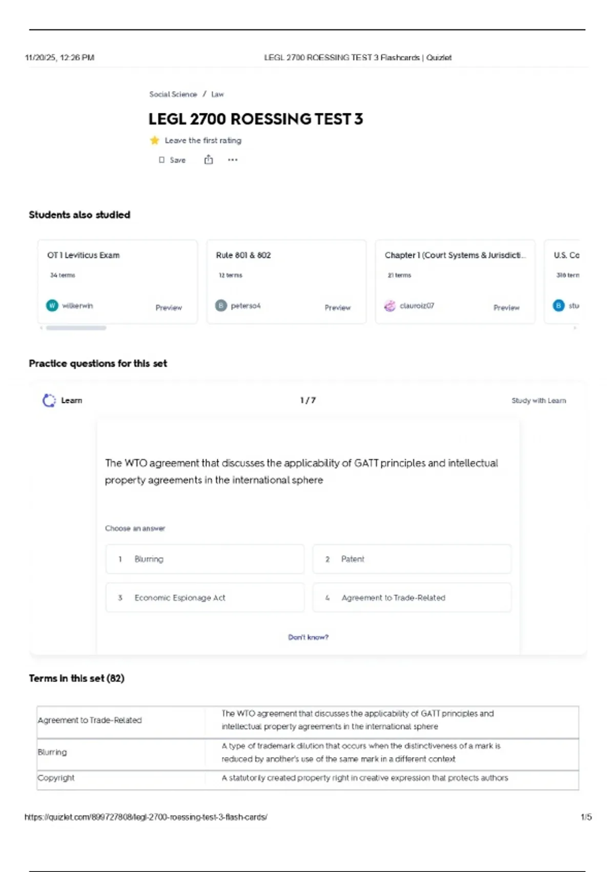This screenshot has width=615, height=872.
Task: Open Study with Learn
Action: [539, 401]
